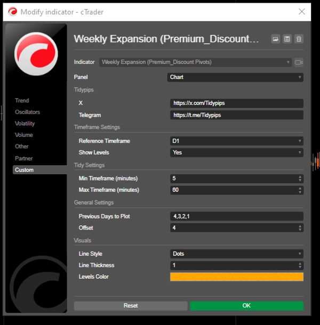The width and height of the screenshot is (320, 325).
Task: Select the Partner category
Action: (x=23, y=158)
